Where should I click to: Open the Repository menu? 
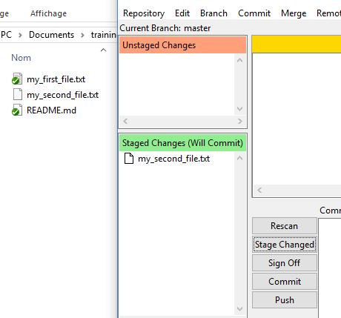[x=144, y=13]
